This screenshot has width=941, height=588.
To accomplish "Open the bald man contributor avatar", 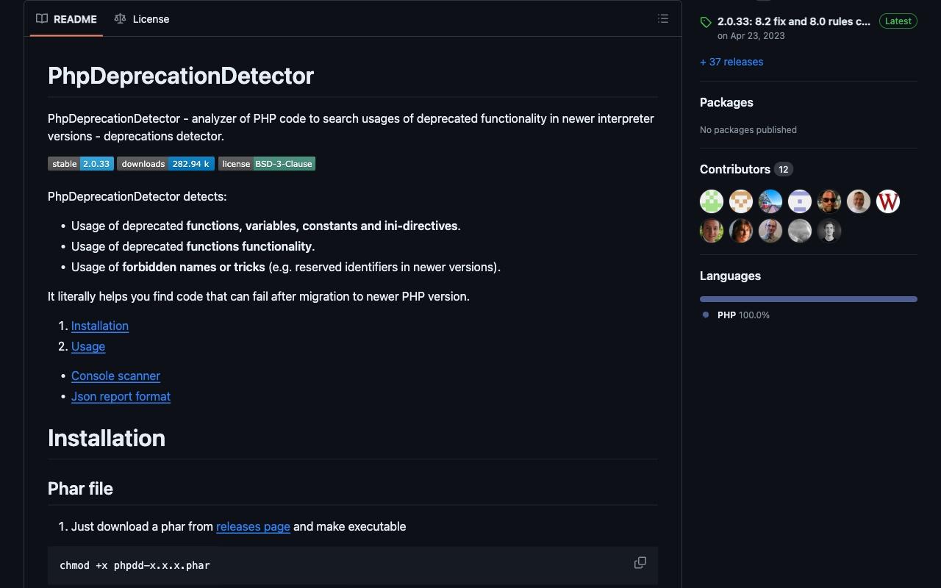I will [x=859, y=201].
